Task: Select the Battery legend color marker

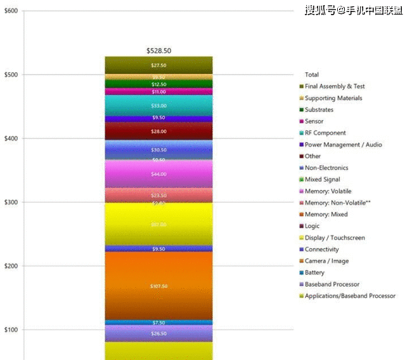Action: [x=301, y=273]
